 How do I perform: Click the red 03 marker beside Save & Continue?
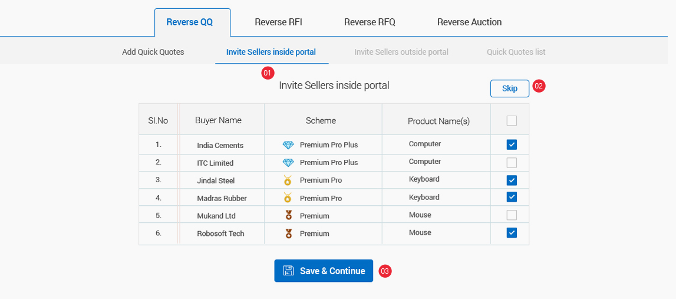(385, 271)
